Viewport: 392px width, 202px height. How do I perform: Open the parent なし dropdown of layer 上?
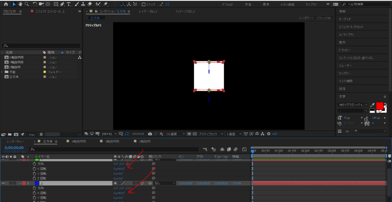pyautogui.click(x=164, y=183)
